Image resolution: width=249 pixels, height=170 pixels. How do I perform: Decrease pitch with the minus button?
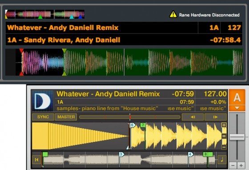pyautogui.click(x=233, y=166)
